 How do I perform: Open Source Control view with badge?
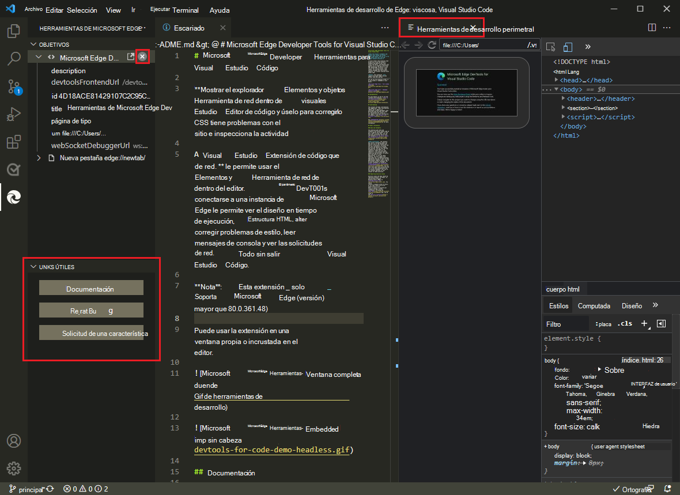(14, 86)
